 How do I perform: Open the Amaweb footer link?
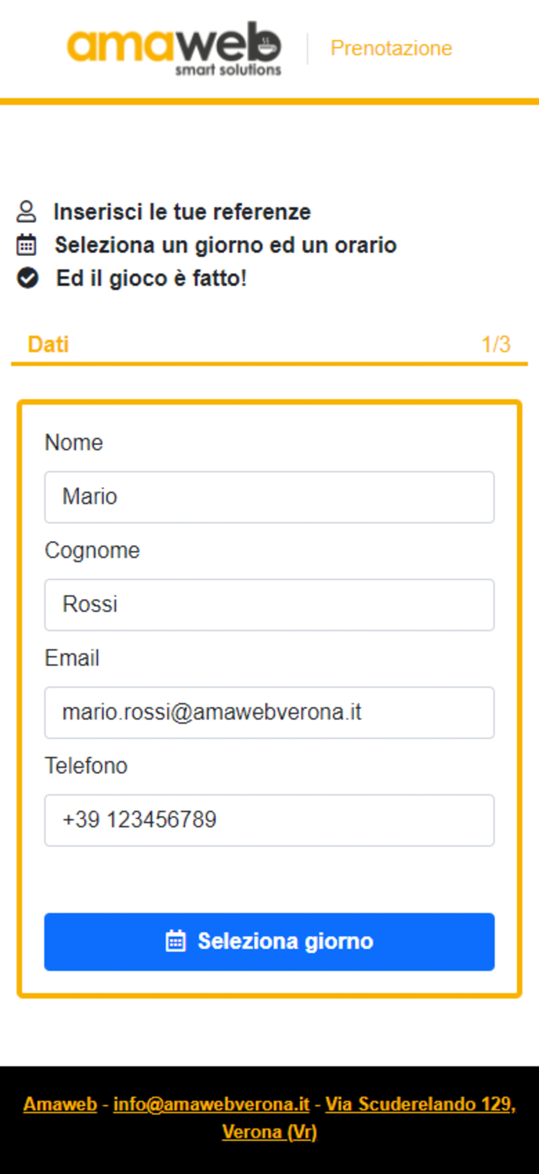point(60,1104)
